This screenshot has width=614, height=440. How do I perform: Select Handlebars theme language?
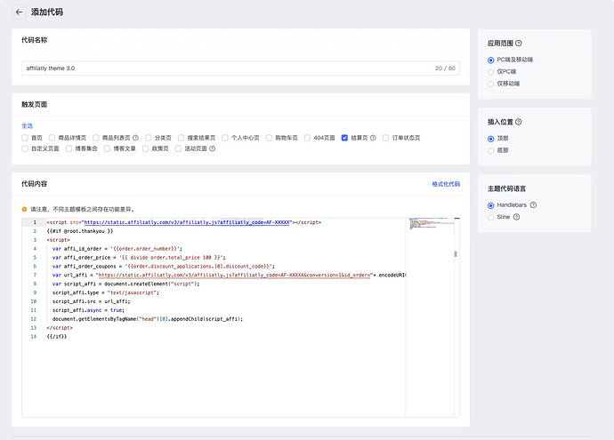(x=490, y=205)
